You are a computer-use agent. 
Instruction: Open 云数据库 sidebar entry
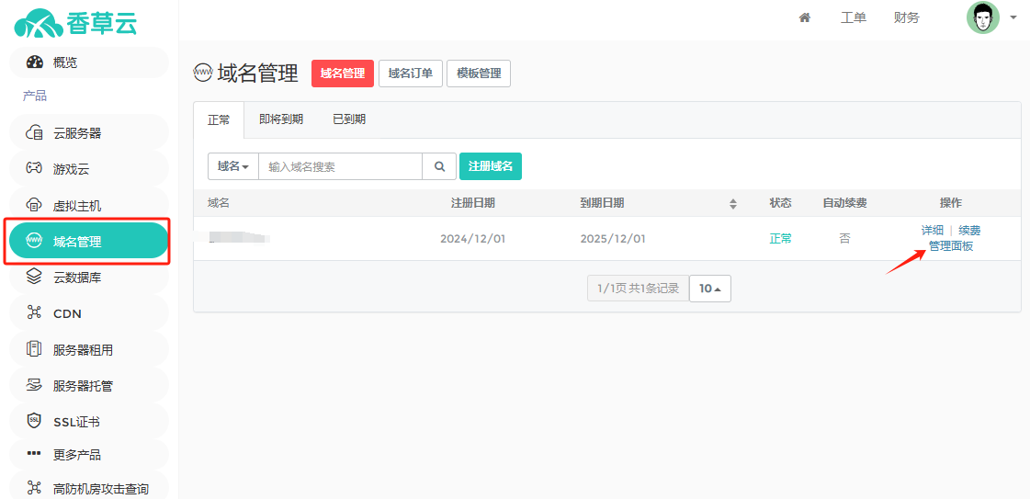tap(89, 278)
